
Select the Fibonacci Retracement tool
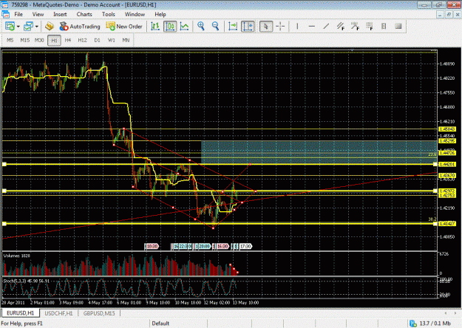(370, 27)
